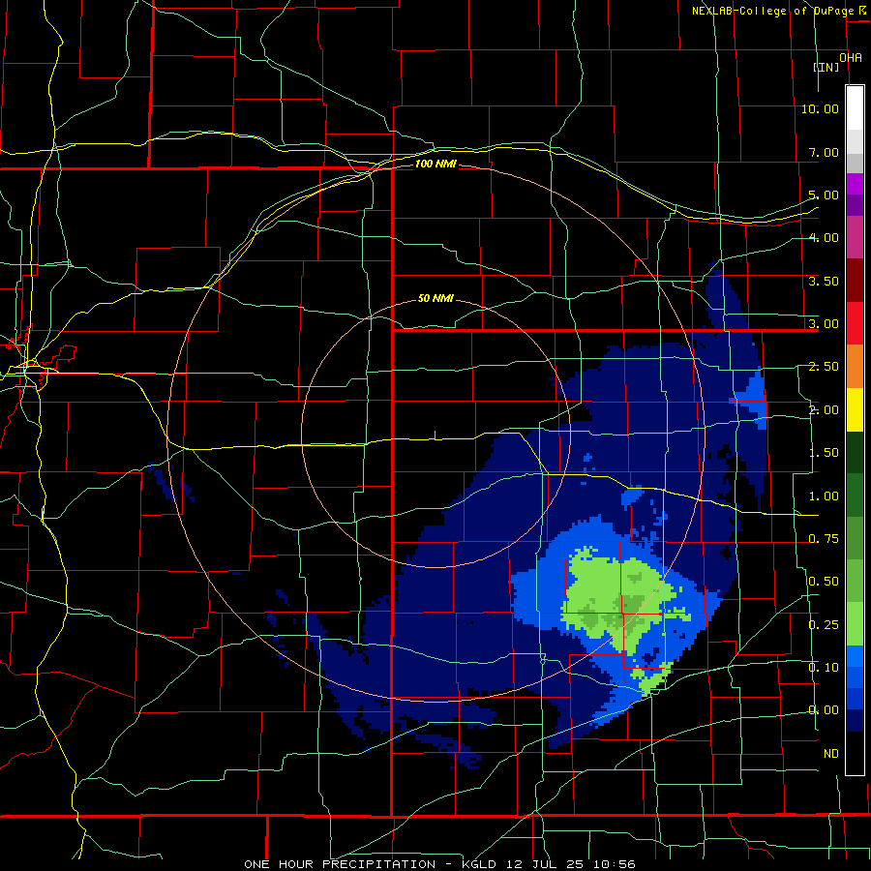Click the 12 JUL 25 date in caption

(x=545, y=864)
